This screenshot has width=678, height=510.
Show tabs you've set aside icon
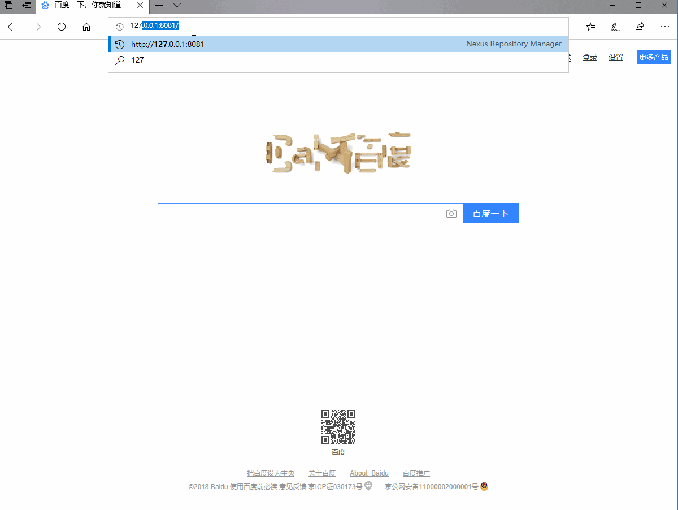[x=8, y=5]
